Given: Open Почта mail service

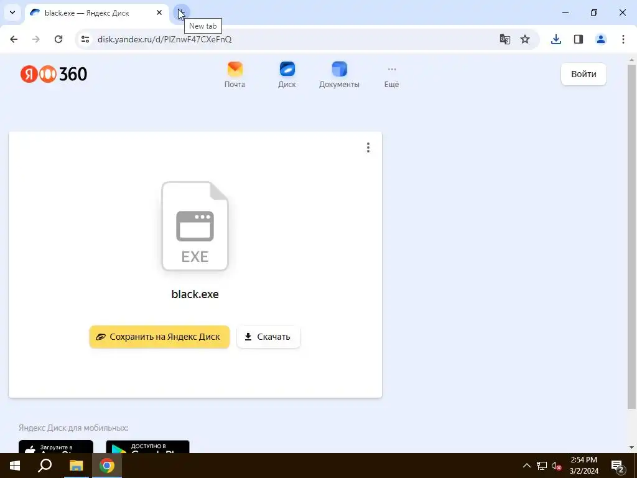Looking at the screenshot, I should pos(235,75).
